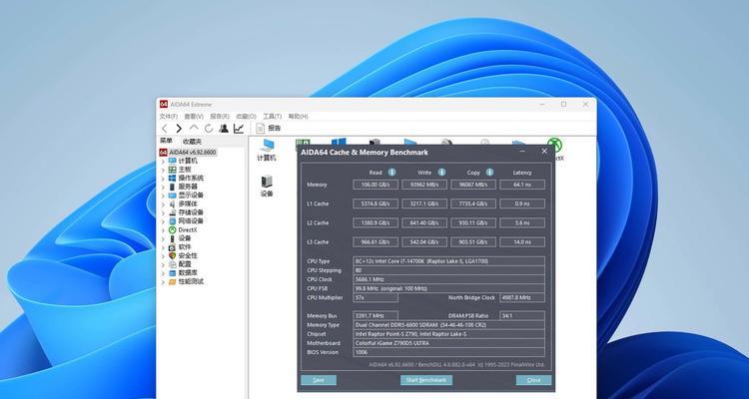The width and height of the screenshot is (749, 399).
Task: Click the Save button in benchmark dialog
Action: (319, 380)
